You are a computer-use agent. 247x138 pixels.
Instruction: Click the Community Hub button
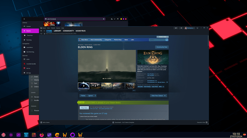coord(162,47)
